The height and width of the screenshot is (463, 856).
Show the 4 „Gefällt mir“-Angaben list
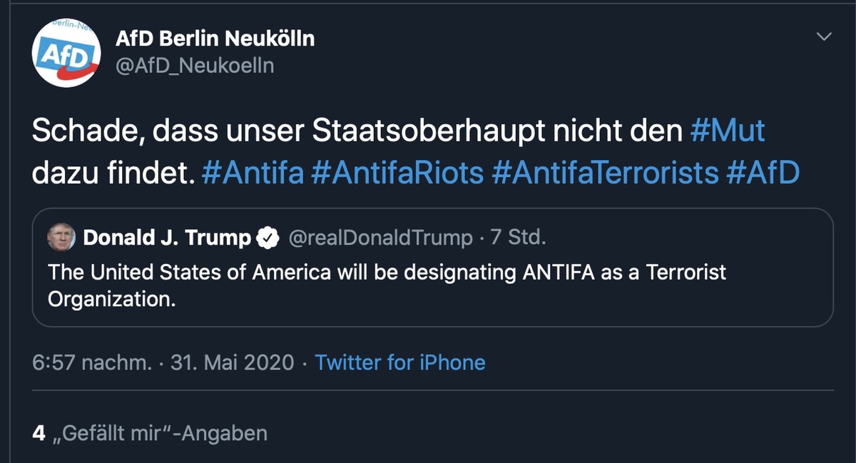click(150, 432)
